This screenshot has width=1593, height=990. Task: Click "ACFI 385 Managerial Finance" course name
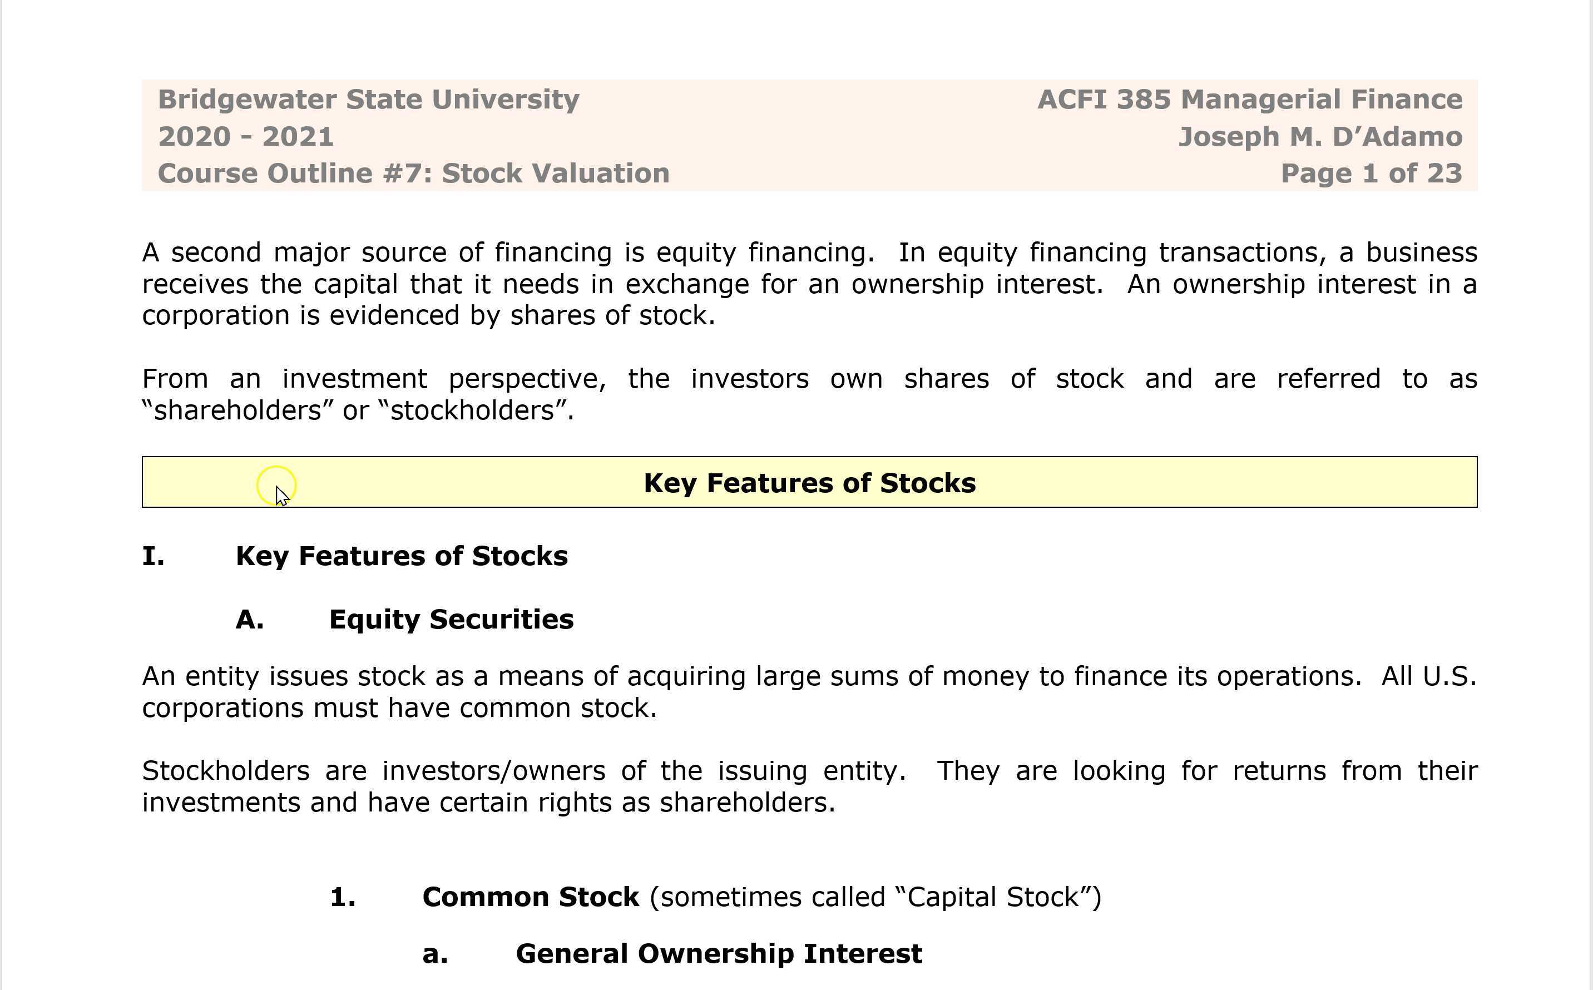coord(1249,100)
